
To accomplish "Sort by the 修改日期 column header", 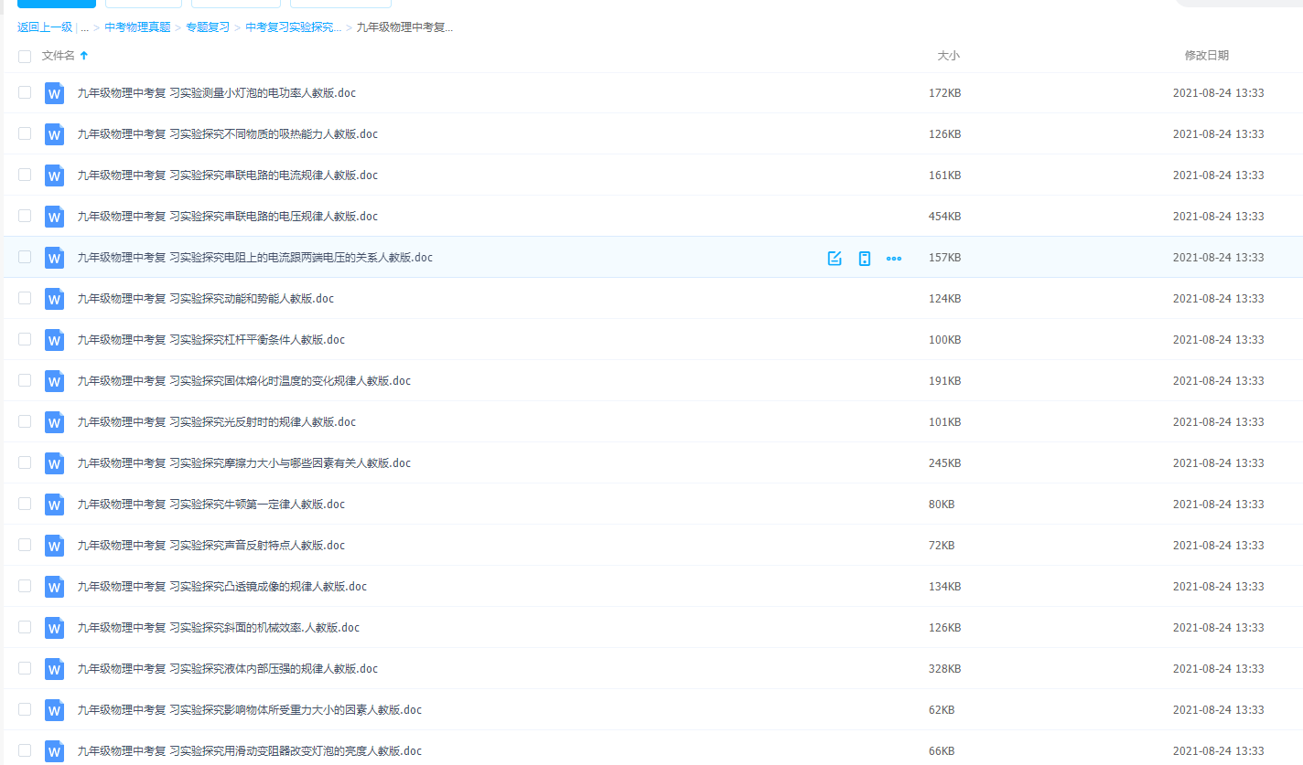I will [1206, 56].
